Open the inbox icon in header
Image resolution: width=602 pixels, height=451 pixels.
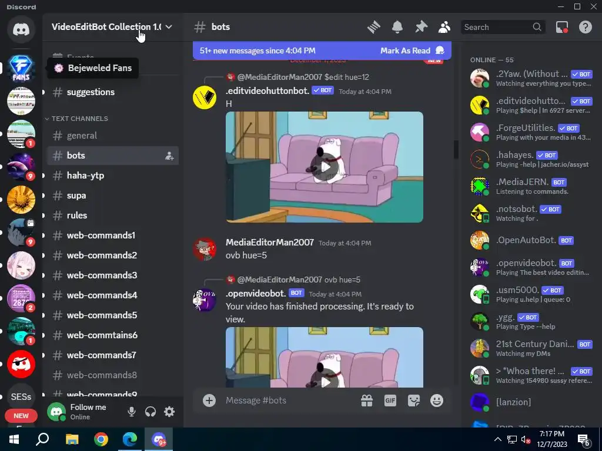(561, 27)
